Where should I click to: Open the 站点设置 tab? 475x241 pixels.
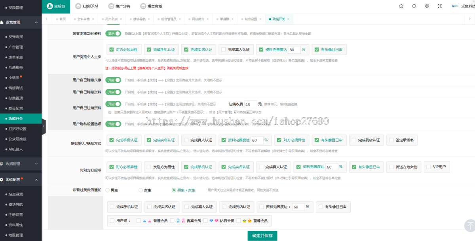251,19
